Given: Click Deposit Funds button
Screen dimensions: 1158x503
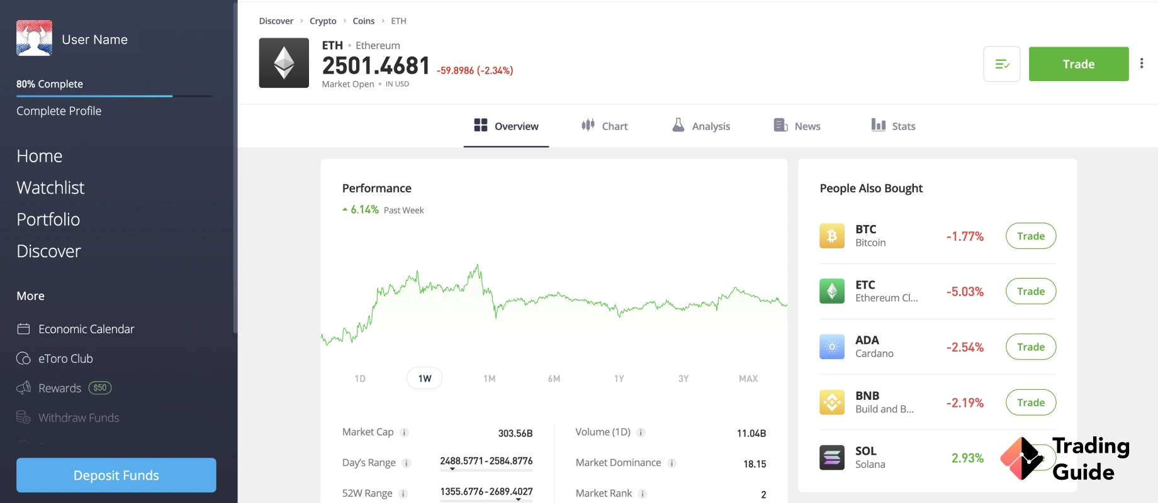Looking at the screenshot, I should [116, 475].
